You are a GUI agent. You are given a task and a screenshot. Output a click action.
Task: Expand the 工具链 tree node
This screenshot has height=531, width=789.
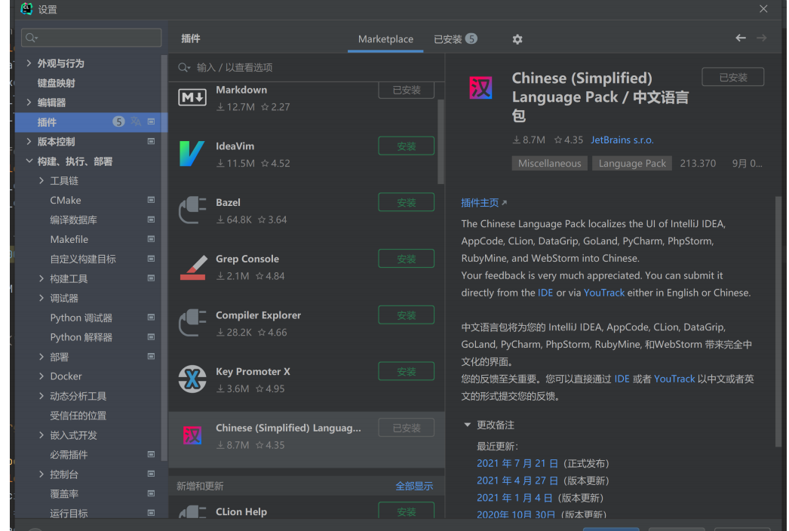[x=41, y=180]
